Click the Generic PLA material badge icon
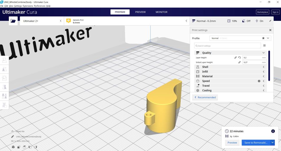281x151 pixels. [69, 21]
